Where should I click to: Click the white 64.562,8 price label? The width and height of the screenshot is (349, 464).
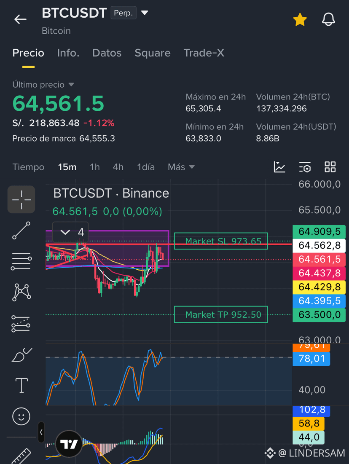319,245
